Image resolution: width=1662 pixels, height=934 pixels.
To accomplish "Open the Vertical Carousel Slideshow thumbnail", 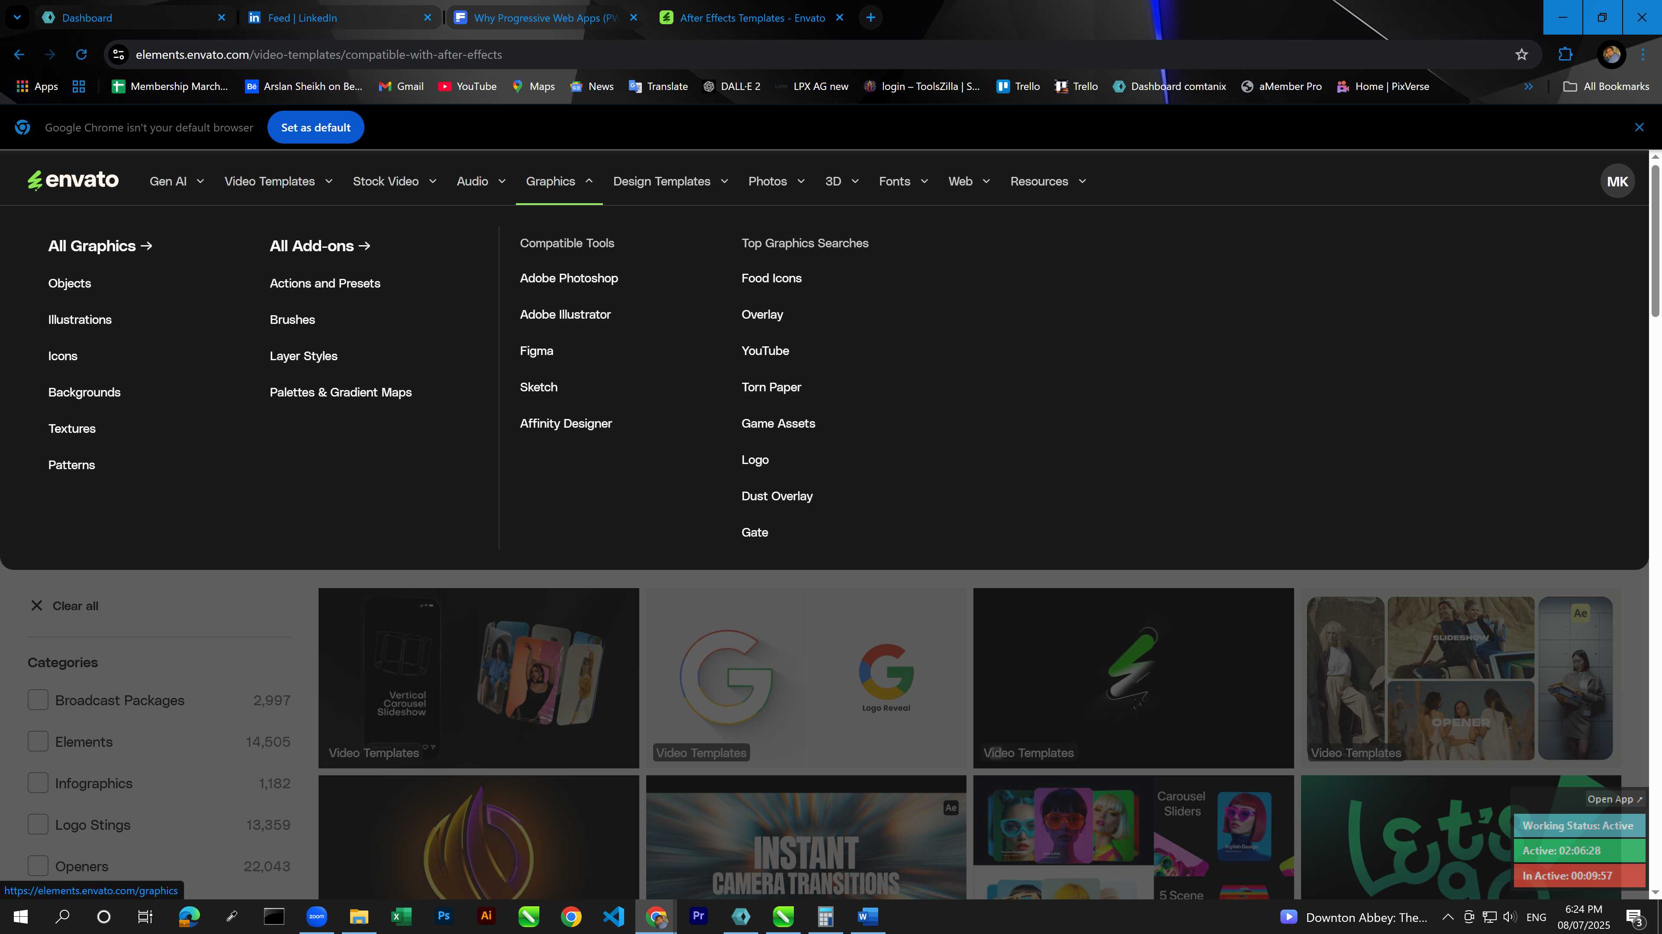I will 479,678.
